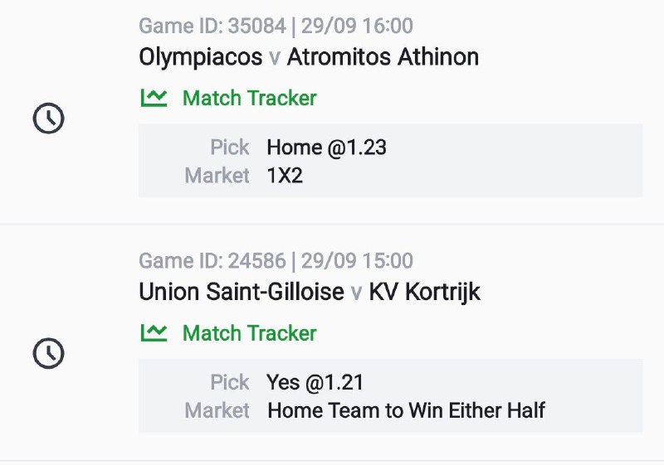Click the KV Kortrijk team name

tap(425, 293)
